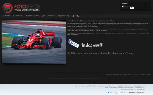
Task: Open Facebook via the small f icon in navbar
Action: (x=74, y=16)
